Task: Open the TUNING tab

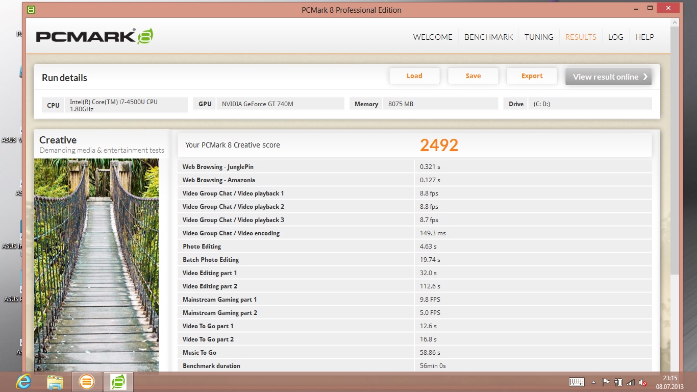Action: pos(539,37)
